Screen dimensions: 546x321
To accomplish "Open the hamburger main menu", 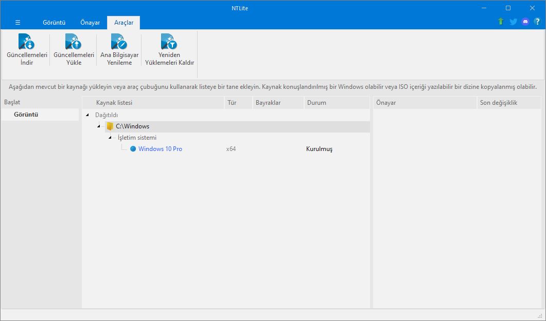I will tap(18, 23).
